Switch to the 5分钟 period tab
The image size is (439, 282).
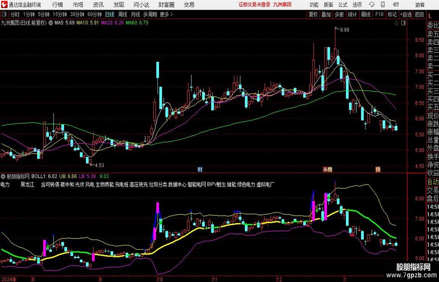[44, 14]
